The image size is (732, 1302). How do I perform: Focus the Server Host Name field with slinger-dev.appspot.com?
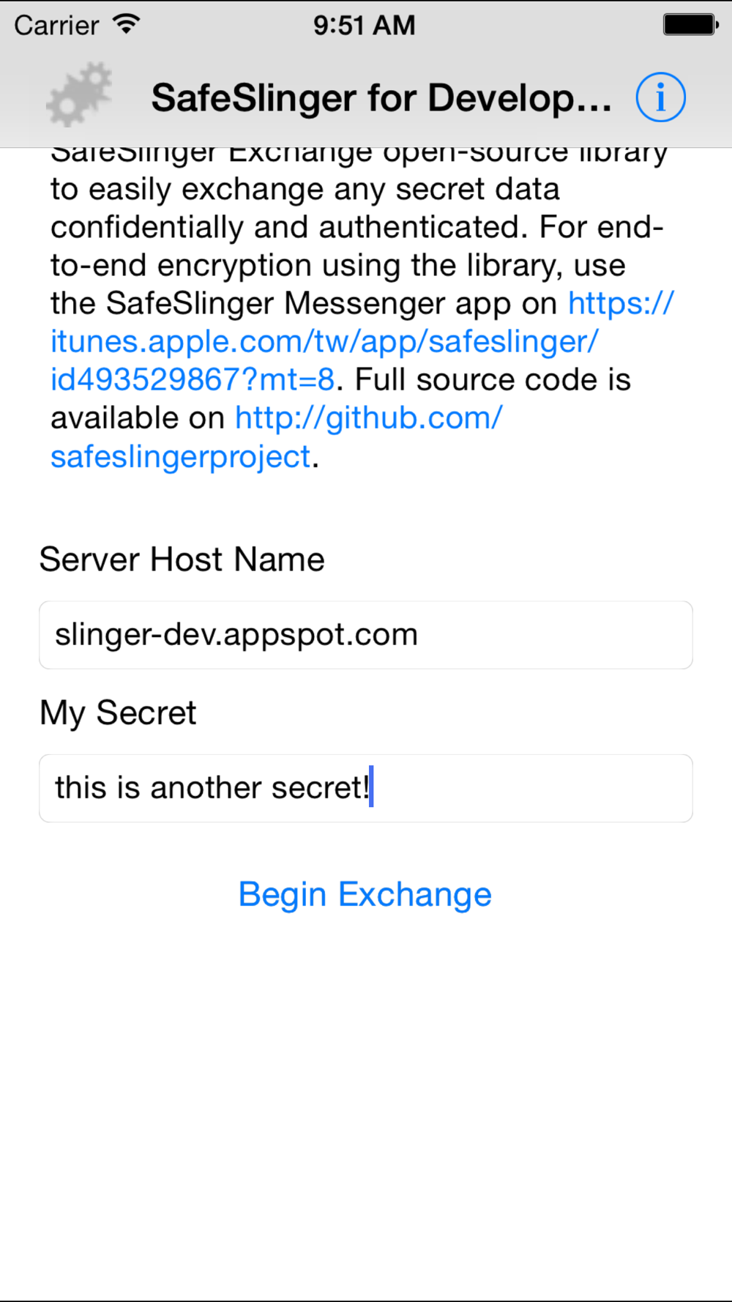(366, 635)
